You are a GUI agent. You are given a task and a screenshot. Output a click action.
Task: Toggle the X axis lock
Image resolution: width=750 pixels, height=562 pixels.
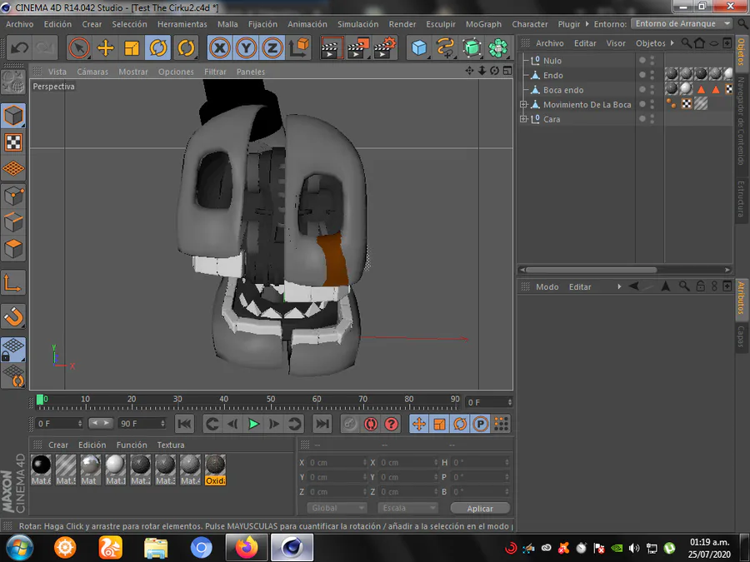click(x=219, y=48)
